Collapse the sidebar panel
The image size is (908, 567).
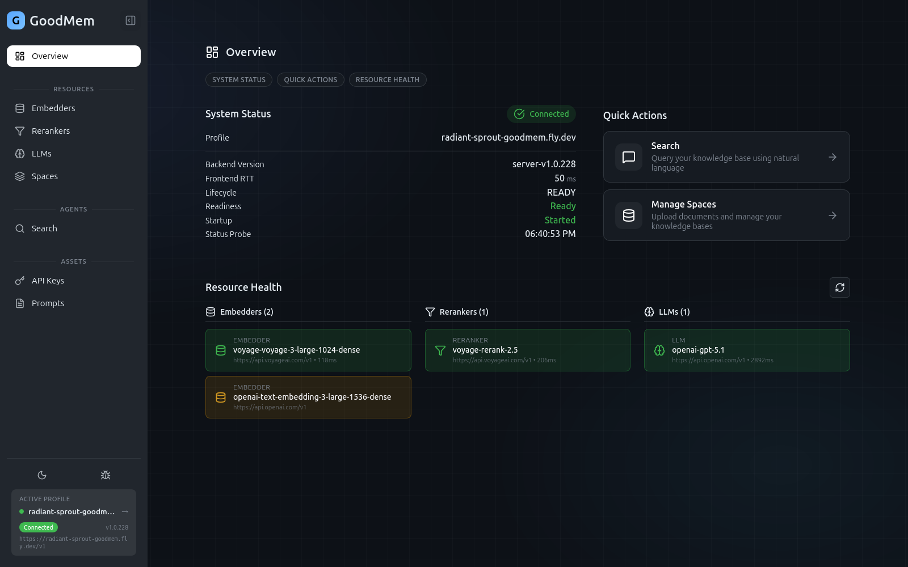coord(130,20)
